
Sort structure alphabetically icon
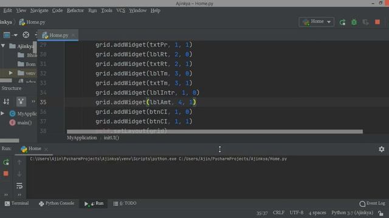click(x=6, y=101)
